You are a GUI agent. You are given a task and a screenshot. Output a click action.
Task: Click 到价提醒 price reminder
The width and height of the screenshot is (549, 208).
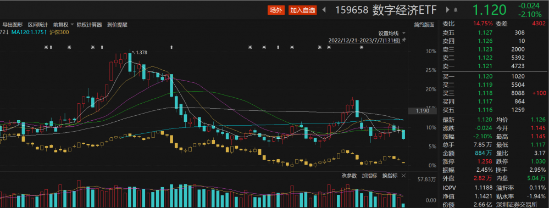[117, 25]
